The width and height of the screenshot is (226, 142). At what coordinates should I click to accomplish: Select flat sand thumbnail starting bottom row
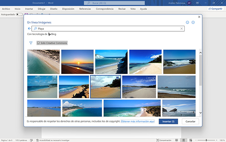(x=44, y=108)
